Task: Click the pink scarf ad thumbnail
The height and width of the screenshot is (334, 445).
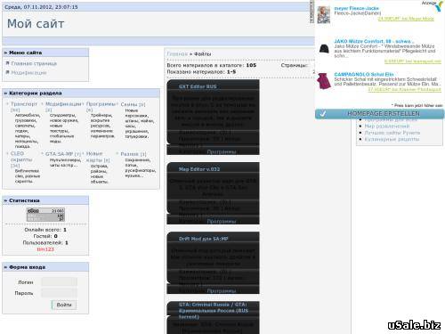Action: click(x=324, y=81)
